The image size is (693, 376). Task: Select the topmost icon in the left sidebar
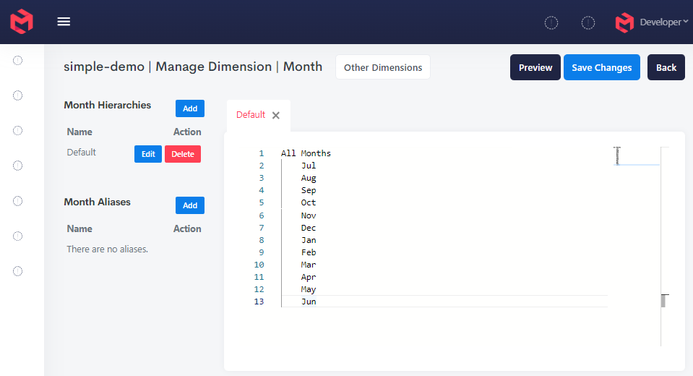tap(18, 60)
